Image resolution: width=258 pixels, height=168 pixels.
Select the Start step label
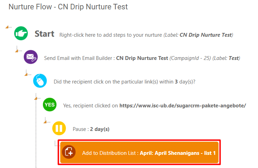point(44,34)
